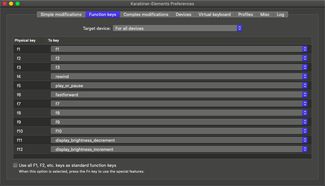Open the Misc tab
Image resolution: width=325 pixels, height=186 pixels.
pos(265,15)
